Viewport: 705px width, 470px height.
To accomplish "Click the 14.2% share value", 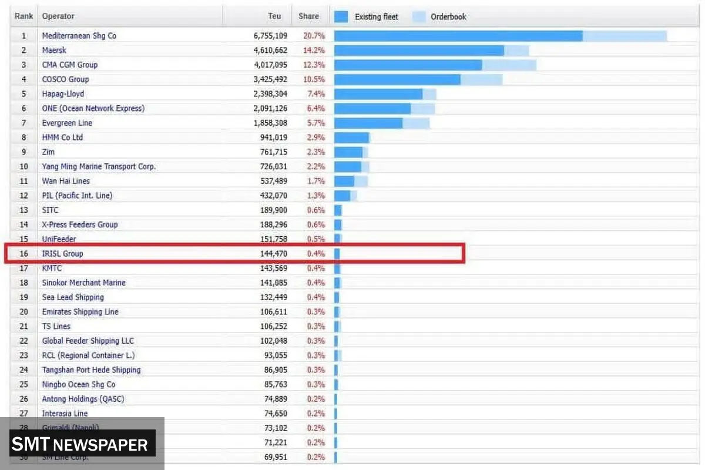I will (314, 51).
